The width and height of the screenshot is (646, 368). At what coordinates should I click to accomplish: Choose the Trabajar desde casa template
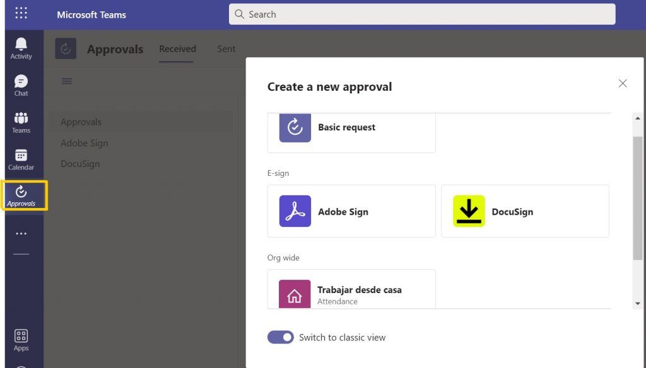(351, 289)
